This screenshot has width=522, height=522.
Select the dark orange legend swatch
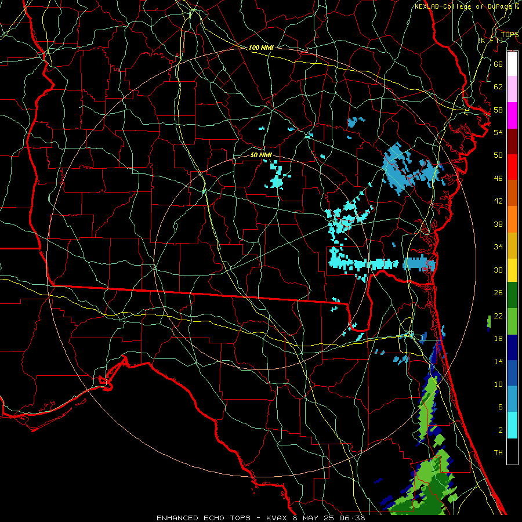(x=512, y=193)
